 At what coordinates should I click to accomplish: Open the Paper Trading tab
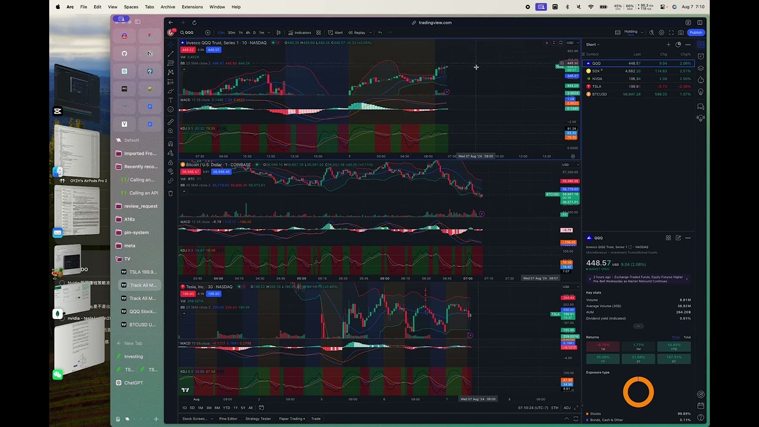tap(292, 419)
